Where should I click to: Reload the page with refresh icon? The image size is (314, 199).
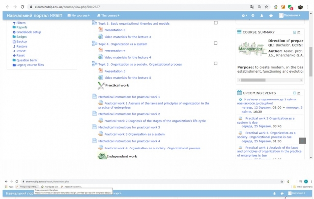(22, 7)
